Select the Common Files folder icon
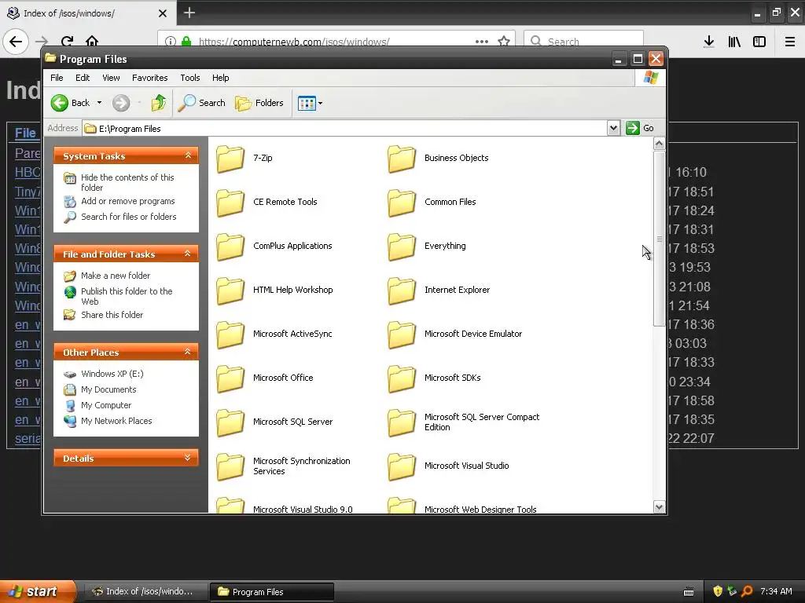Viewport: 805px width, 603px height. tap(402, 203)
